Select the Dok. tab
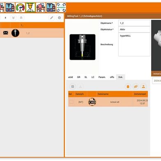161x161 pixels. click(x=120, y=77)
